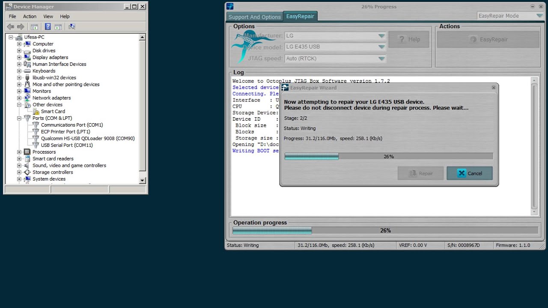Click the Processors category icon
Image resolution: width=548 pixels, height=308 pixels.
tap(27, 152)
